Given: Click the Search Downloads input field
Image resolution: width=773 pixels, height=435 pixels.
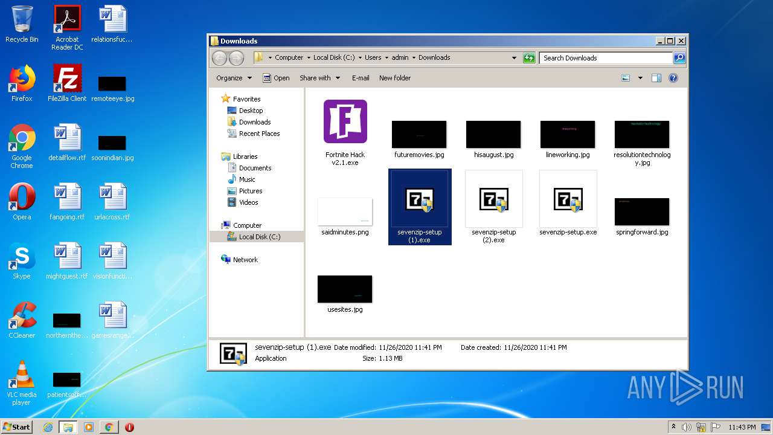Looking at the screenshot, I should tap(606, 58).
